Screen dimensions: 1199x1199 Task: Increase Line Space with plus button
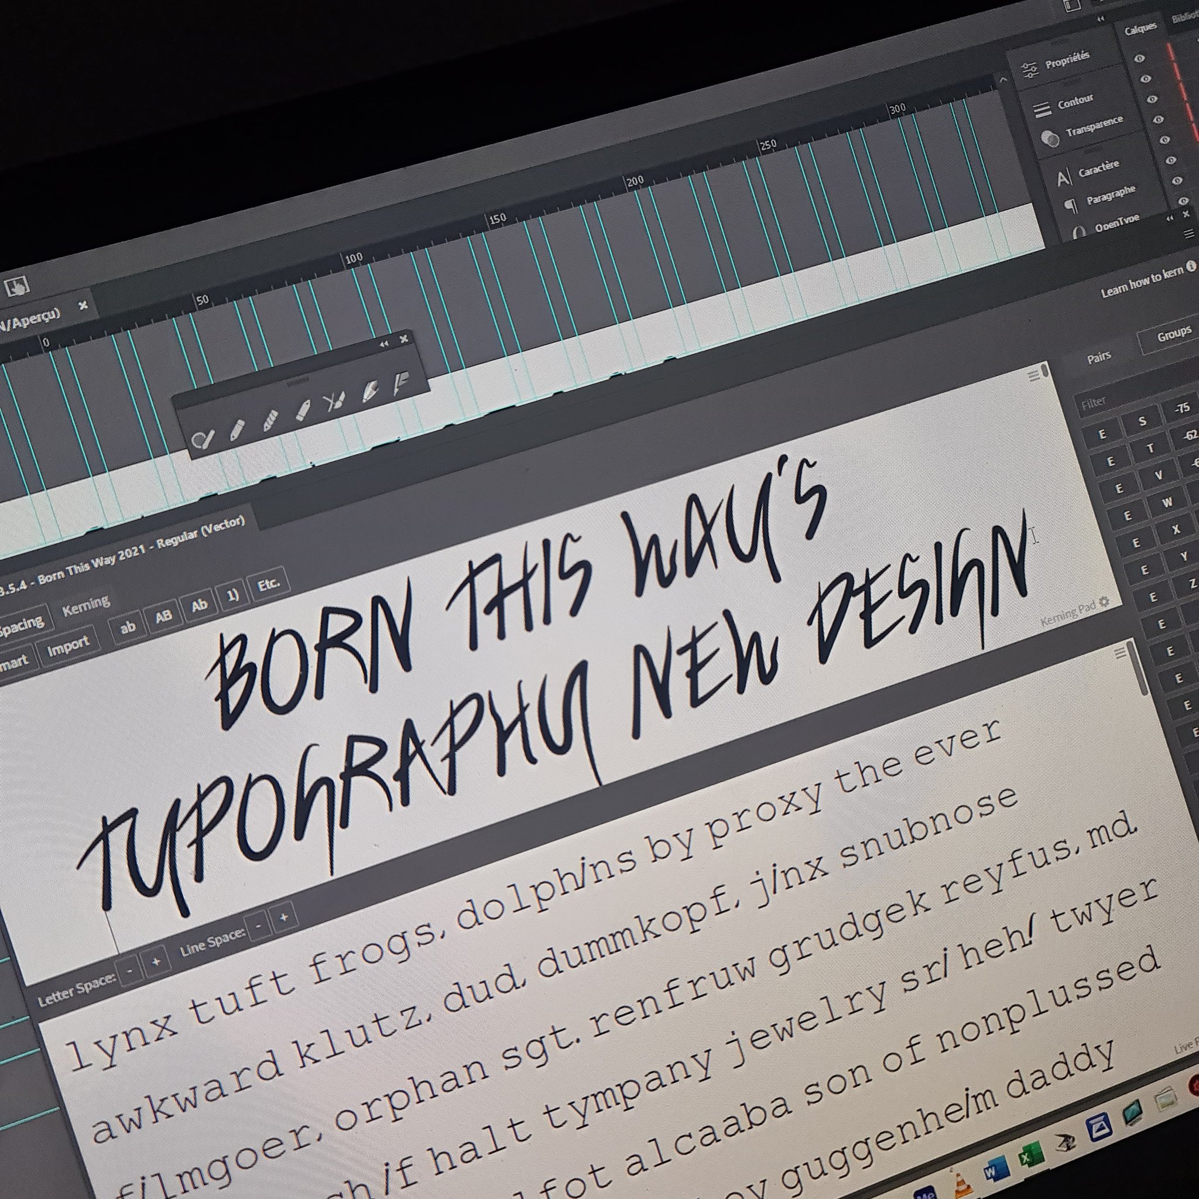tap(284, 917)
